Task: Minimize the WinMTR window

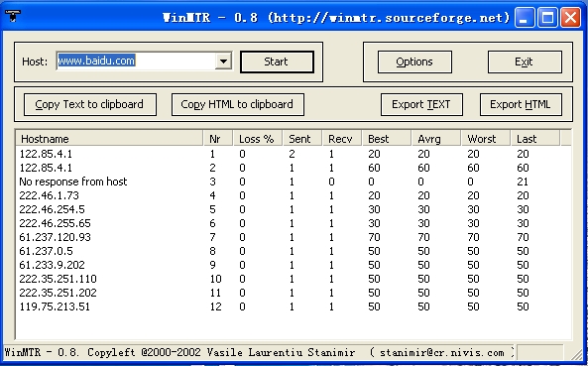Action: click(x=525, y=17)
